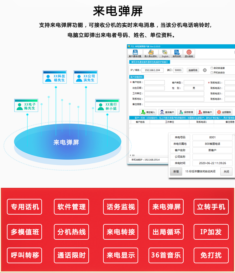Click the IP address field 192.168.1.104
This screenshot has width=235, height=273.
pyautogui.click(x=153, y=70)
